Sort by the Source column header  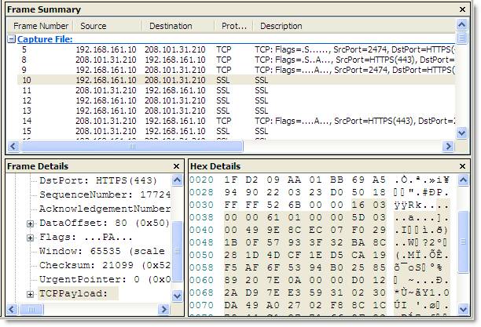[108, 26]
